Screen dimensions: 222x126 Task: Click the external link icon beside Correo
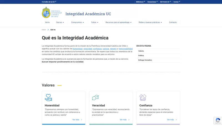pyautogui.click(x=179, y=2)
